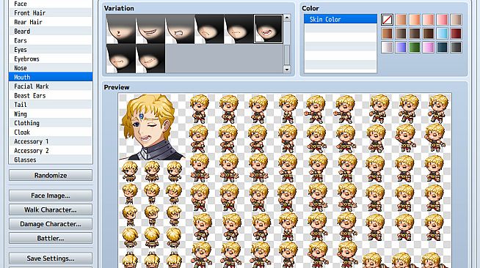This screenshot has width=480, height=268.
Task: Switch to the Ears part category
Action: 51,40
